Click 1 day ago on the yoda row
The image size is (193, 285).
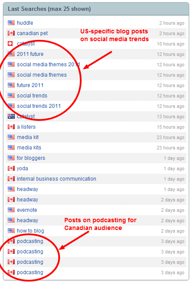pyautogui.click(x=174, y=168)
